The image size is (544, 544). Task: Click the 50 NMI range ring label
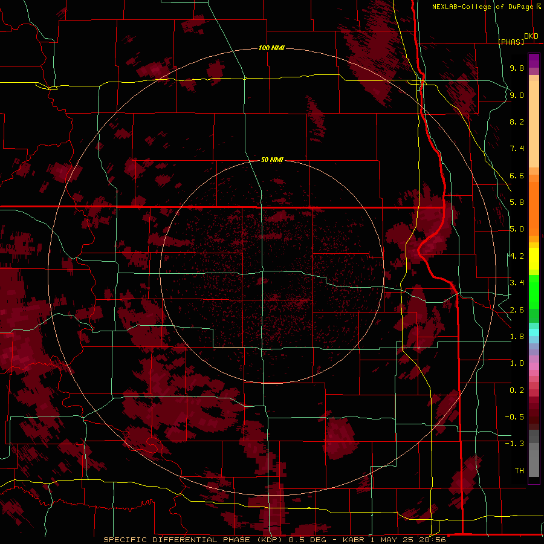pos(272,160)
